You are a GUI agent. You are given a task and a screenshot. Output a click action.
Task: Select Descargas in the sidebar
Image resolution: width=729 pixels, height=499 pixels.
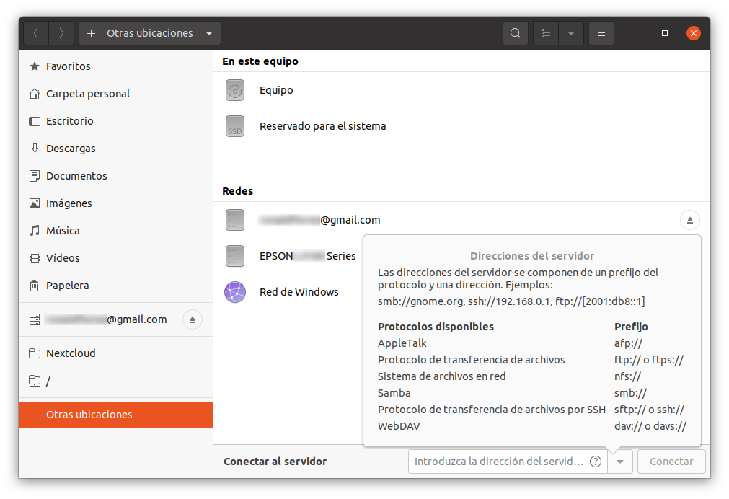pos(71,149)
